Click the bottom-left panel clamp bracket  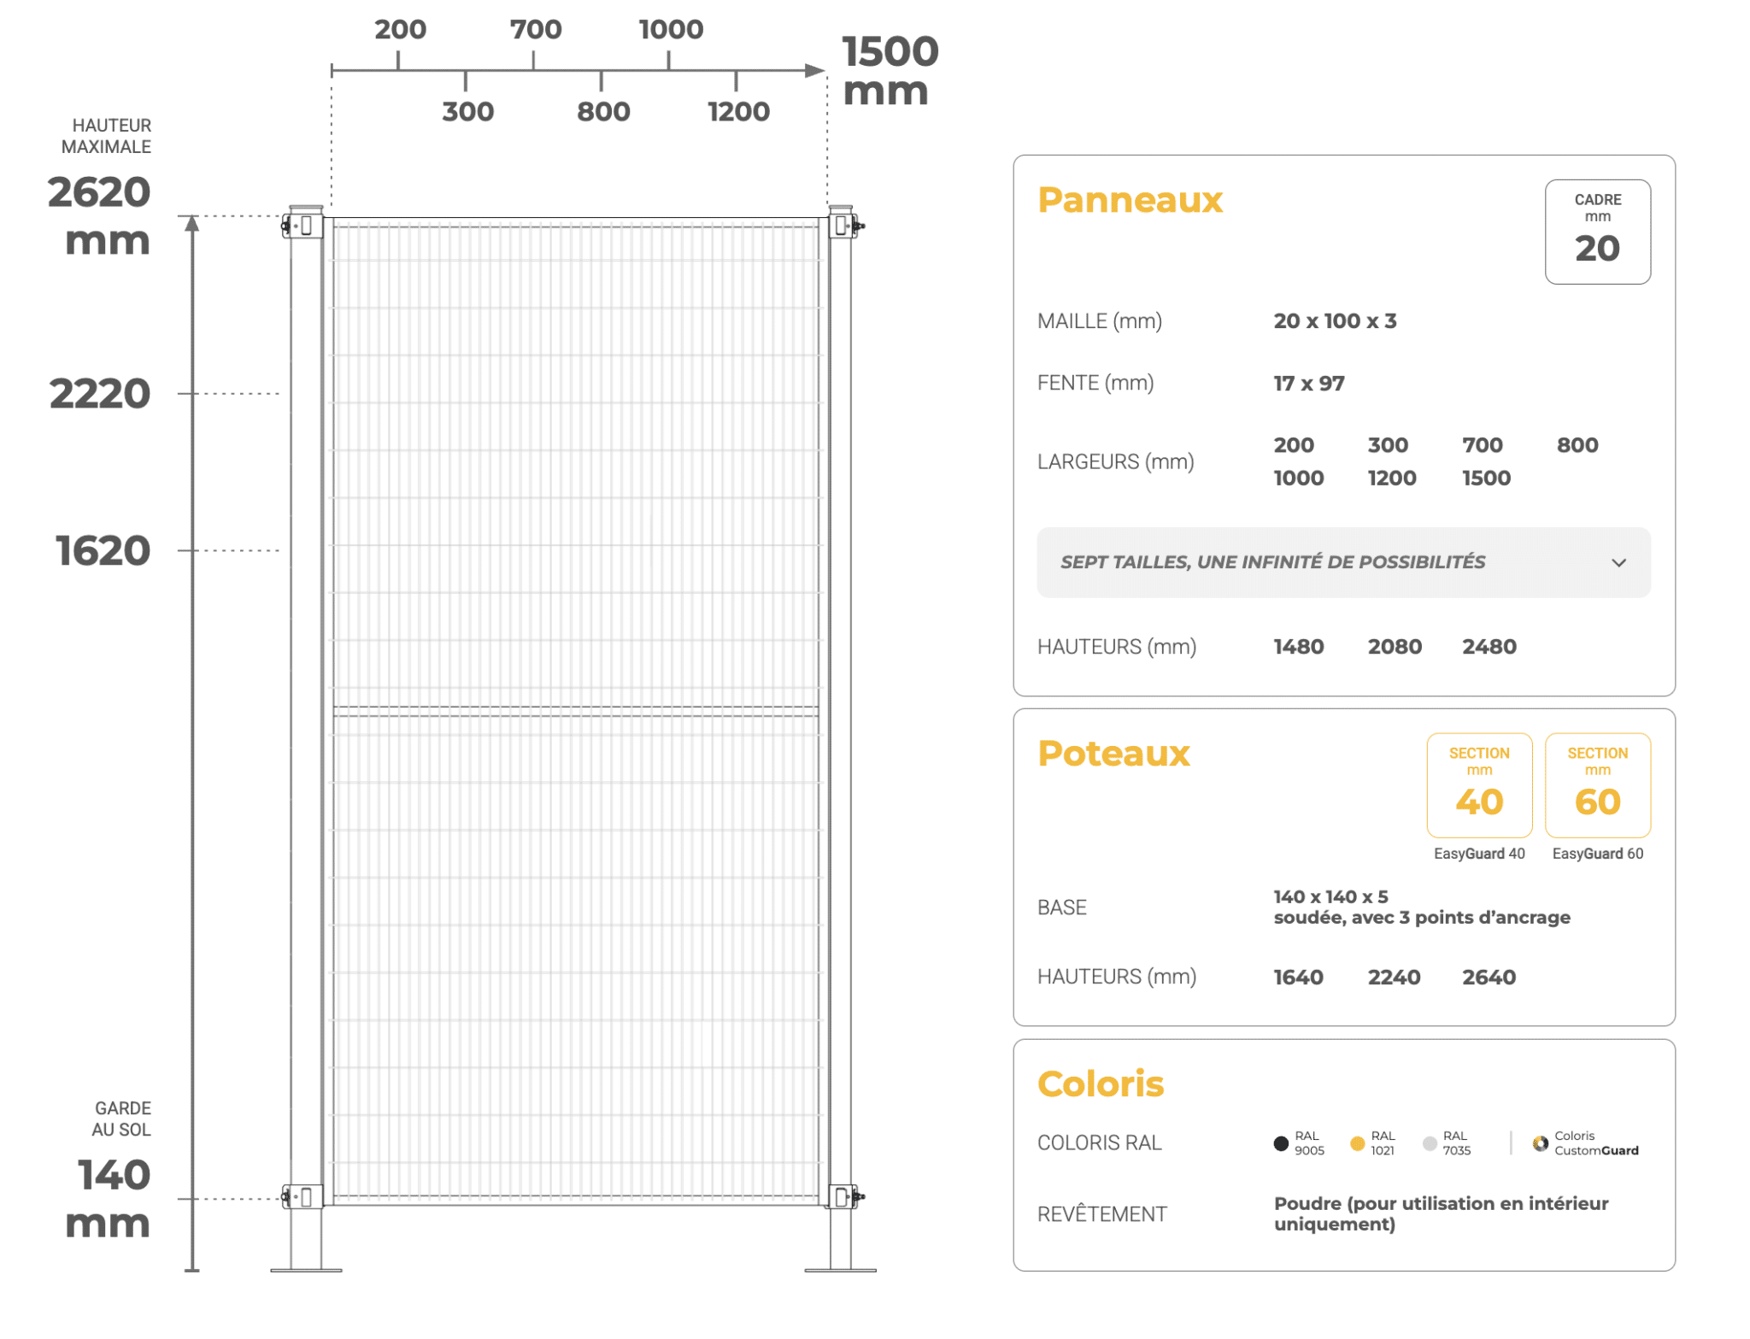pyautogui.click(x=301, y=1196)
